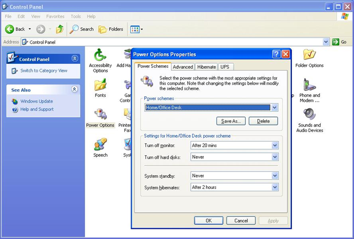Collapse the Control Panel sidebar section

[75, 59]
